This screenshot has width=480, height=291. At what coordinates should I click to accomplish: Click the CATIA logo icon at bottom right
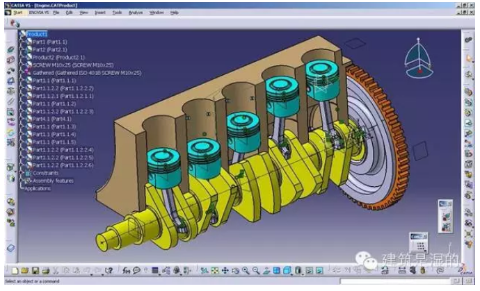click(x=465, y=269)
